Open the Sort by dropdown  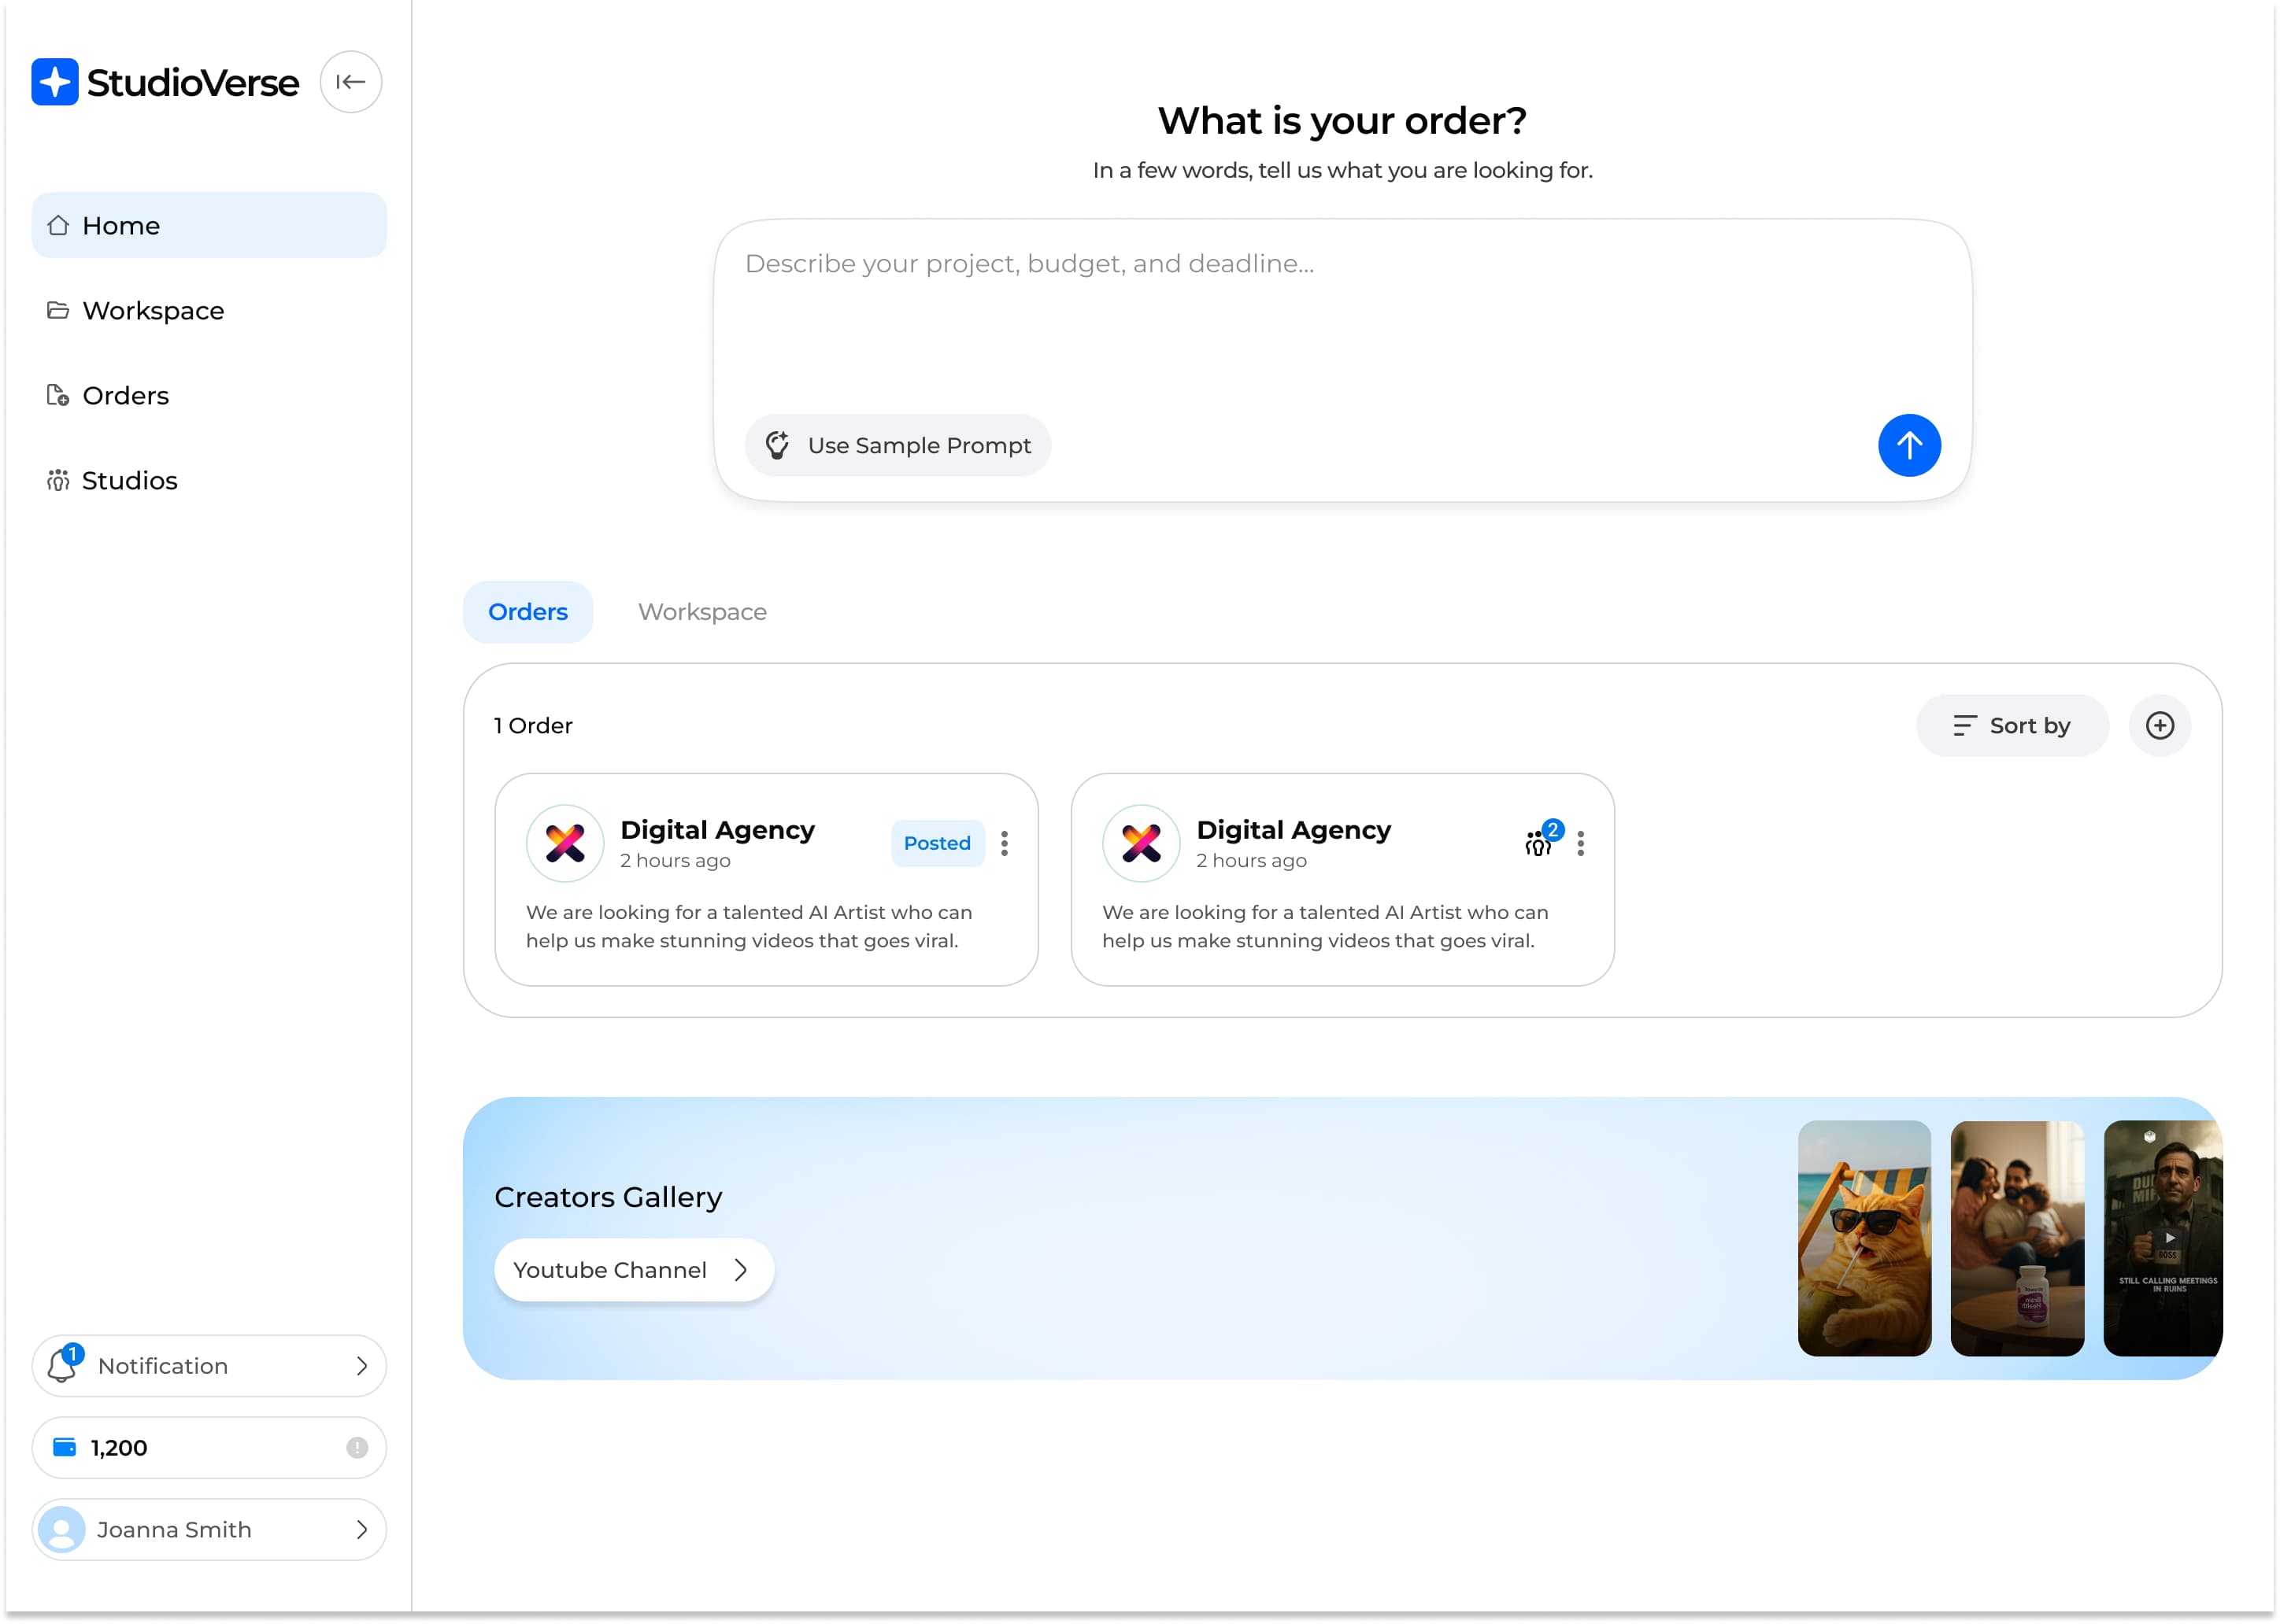[x=2012, y=725]
